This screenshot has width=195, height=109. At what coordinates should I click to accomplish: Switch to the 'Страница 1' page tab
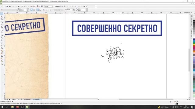[28, 99]
